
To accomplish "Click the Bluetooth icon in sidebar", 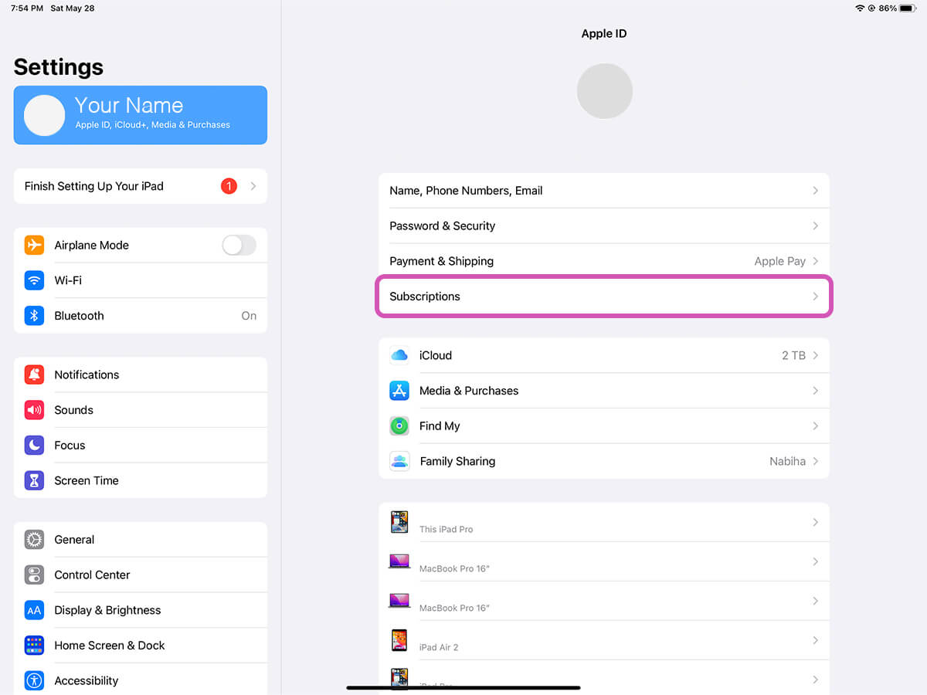I will coord(34,315).
